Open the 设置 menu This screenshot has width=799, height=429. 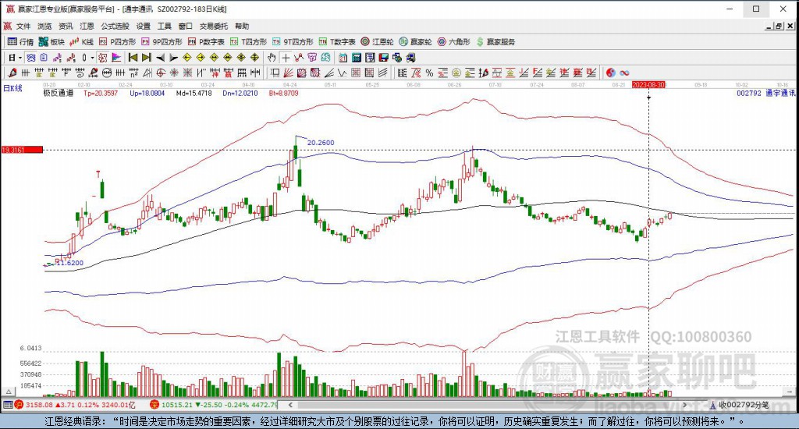(x=144, y=26)
